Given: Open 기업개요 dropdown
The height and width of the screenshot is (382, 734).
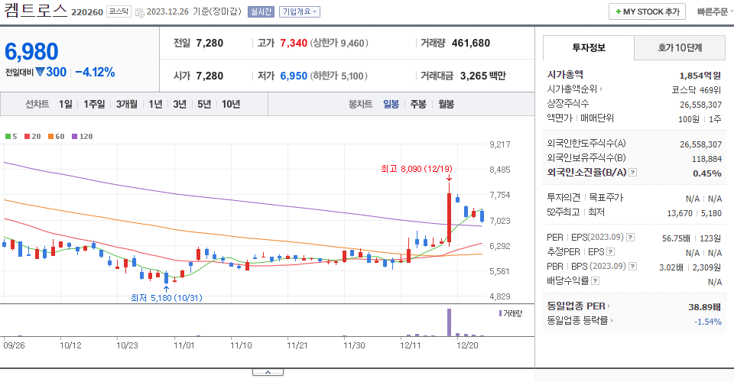Looking at the screenshot, I should click(x=300, y=11).
